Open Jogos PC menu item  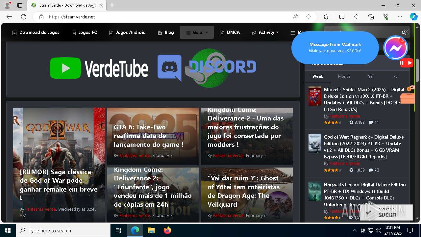tap(84, 32)
